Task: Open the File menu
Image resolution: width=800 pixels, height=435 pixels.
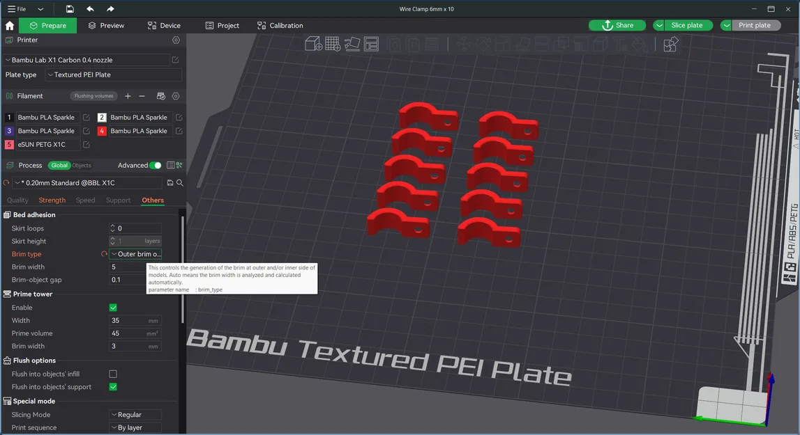Action: tap(17, 9)
